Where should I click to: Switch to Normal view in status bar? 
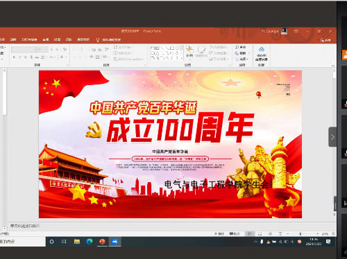pos(250,234)
